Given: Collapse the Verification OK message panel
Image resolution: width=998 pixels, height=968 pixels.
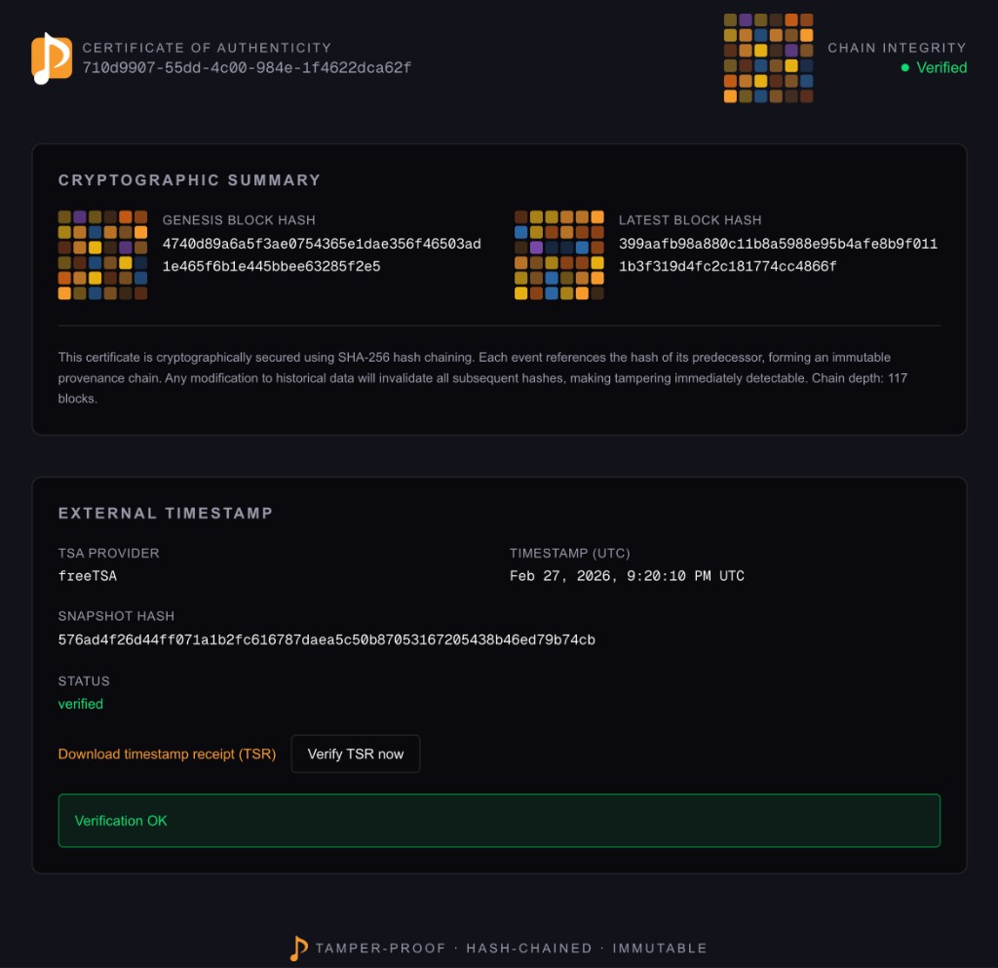Looking at the screenshot, I should coord(499,820).
